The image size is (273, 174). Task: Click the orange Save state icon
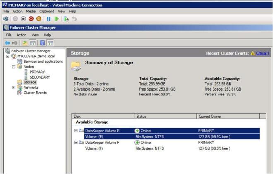[x=39, y=19]
